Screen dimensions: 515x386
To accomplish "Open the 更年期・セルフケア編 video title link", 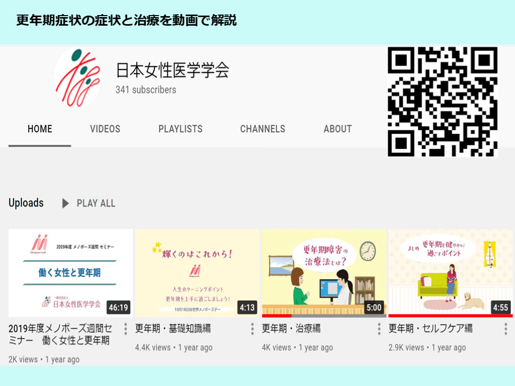I will [431, 329].
